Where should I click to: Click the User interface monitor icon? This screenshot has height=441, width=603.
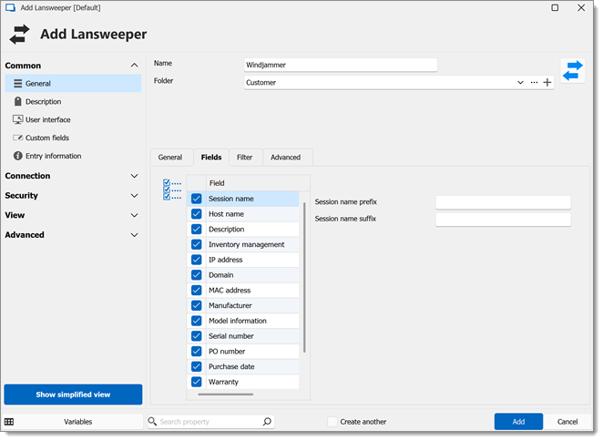[17, 119]
